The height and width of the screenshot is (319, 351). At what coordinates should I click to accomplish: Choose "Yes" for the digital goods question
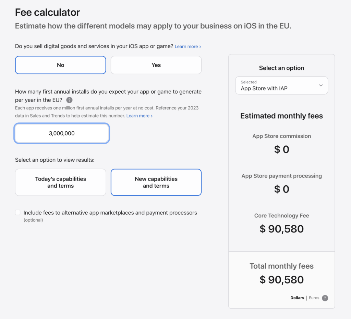[x=156, y=65]
